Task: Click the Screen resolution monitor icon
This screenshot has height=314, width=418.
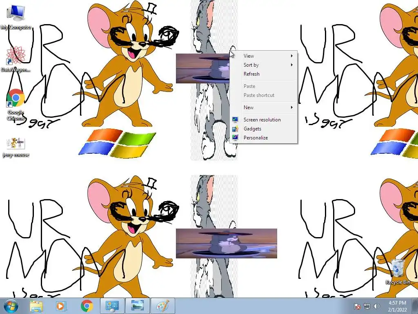Action: click(x=235, y=120)
